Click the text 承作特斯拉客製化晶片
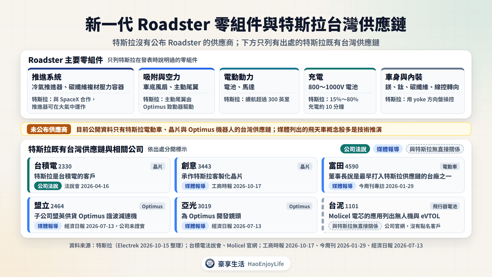This screenshot has width=492, height=277. [x=212, y=176]
